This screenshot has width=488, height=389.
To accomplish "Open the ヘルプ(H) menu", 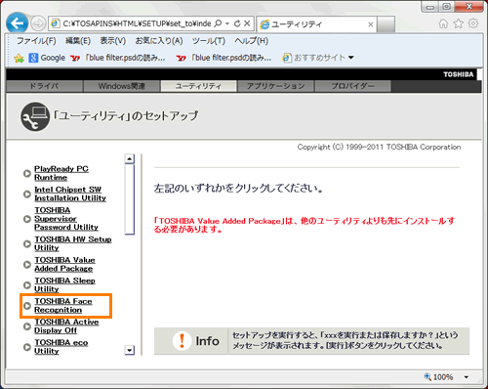I will 252,41.
